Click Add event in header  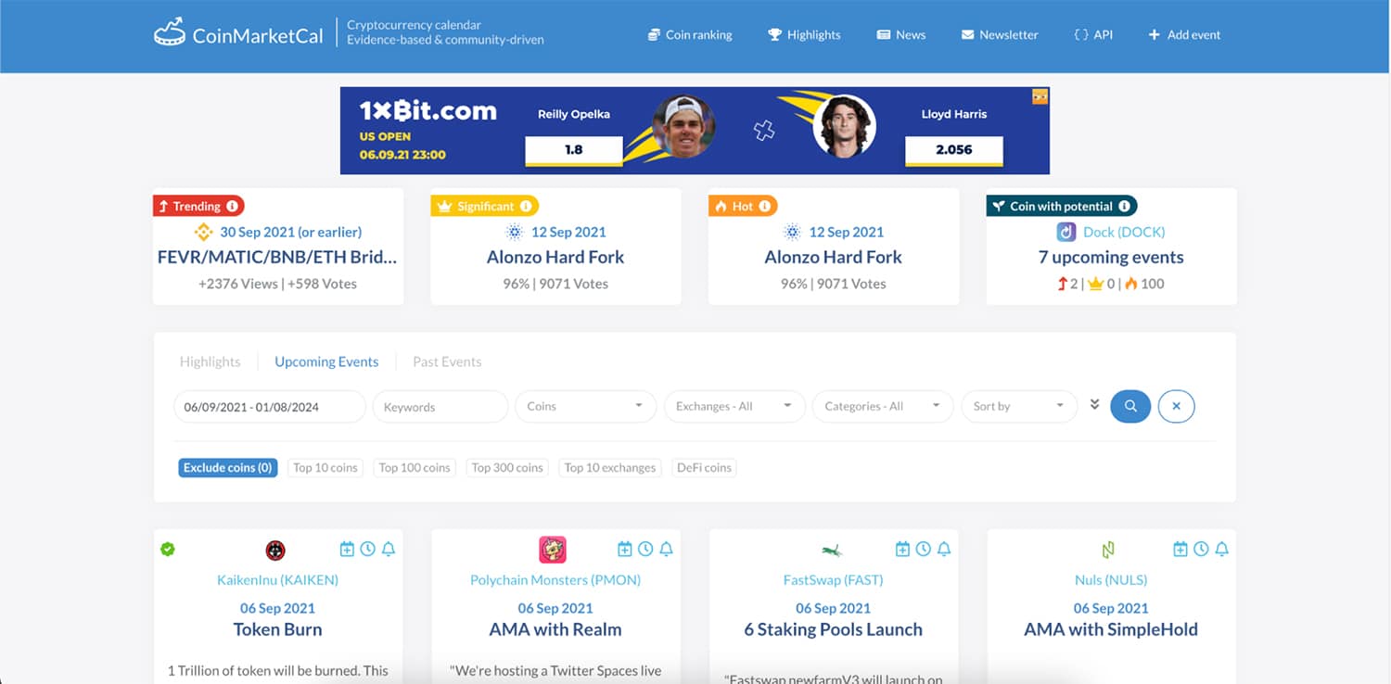[1184, 35]
